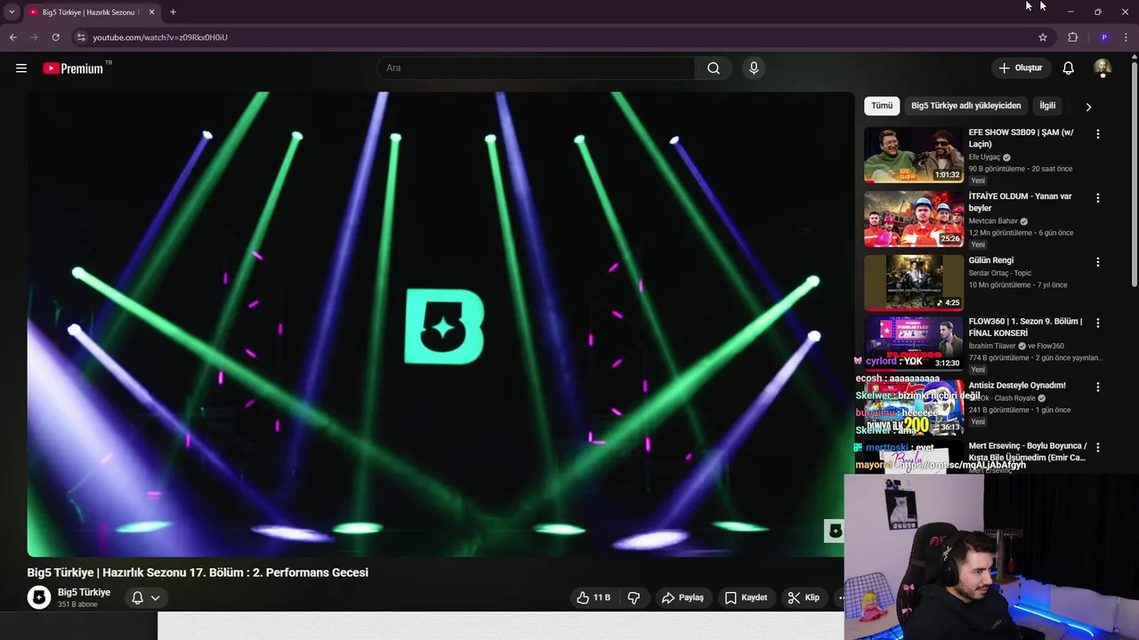Screen dimensions: 1139x640
Task: Click the Serdar Ortaç - Topic channel
Action: (1000, 274)
